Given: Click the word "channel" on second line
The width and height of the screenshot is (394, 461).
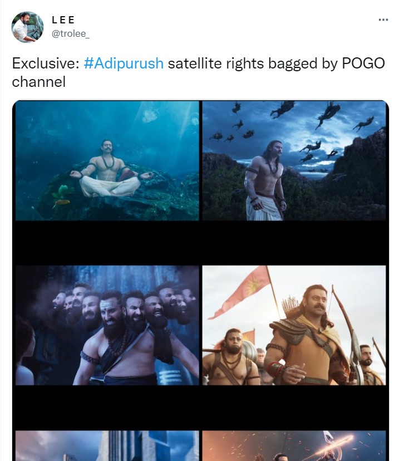Looking at the screenshot, I should (x=39, y=82).
